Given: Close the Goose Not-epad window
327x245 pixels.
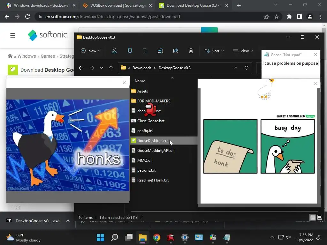Looking at the screenshot, I should click(315, 55).
